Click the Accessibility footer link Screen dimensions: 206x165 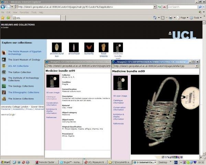coord(19,109)
